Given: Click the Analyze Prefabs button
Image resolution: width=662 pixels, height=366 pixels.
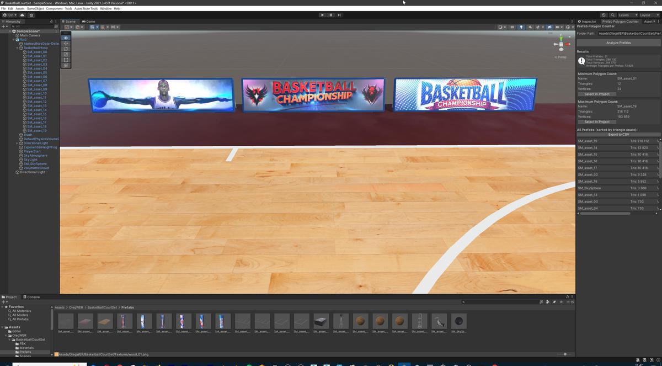Looking at the screenshot, I should click(x=618, y=43).
